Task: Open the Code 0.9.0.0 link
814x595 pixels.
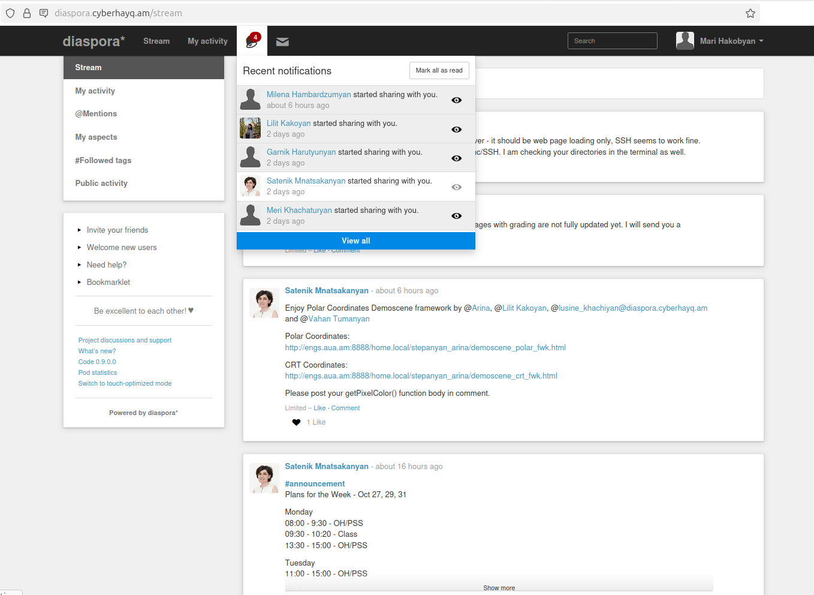Action: point(97,362)
